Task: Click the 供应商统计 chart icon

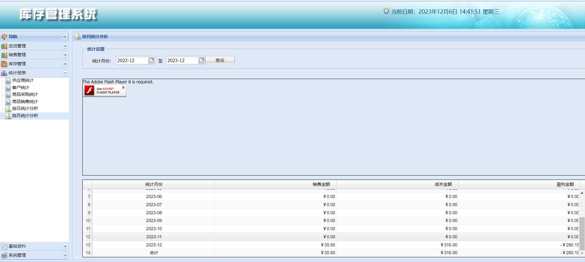Action: (8, 81)
